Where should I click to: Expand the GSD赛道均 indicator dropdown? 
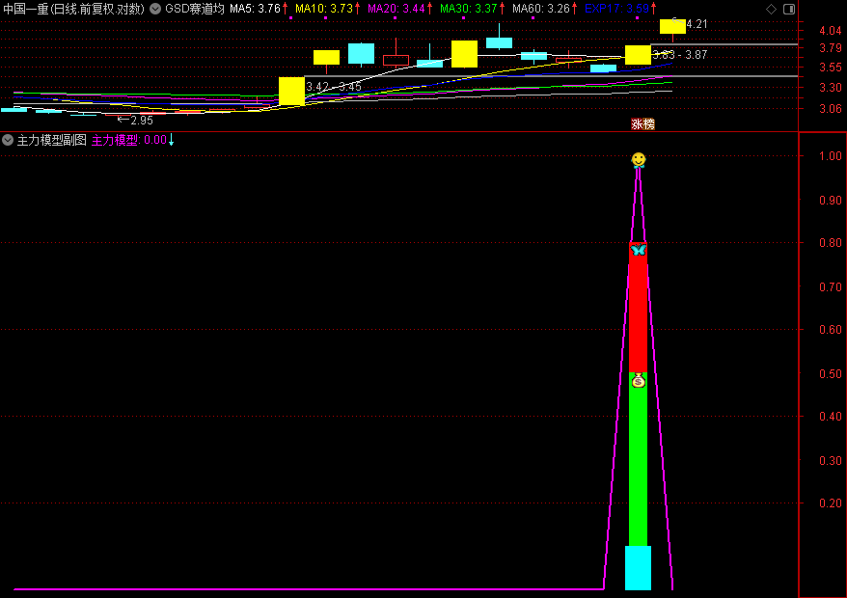pyautogui.click(x=155, y=9)
